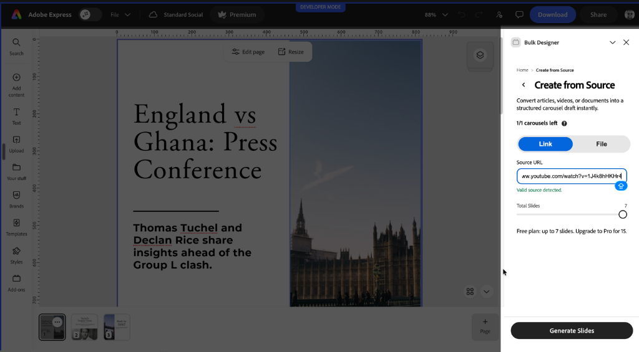
Task: Open the 88% zoom level dropdown
Action: click(x=436, y=15)
